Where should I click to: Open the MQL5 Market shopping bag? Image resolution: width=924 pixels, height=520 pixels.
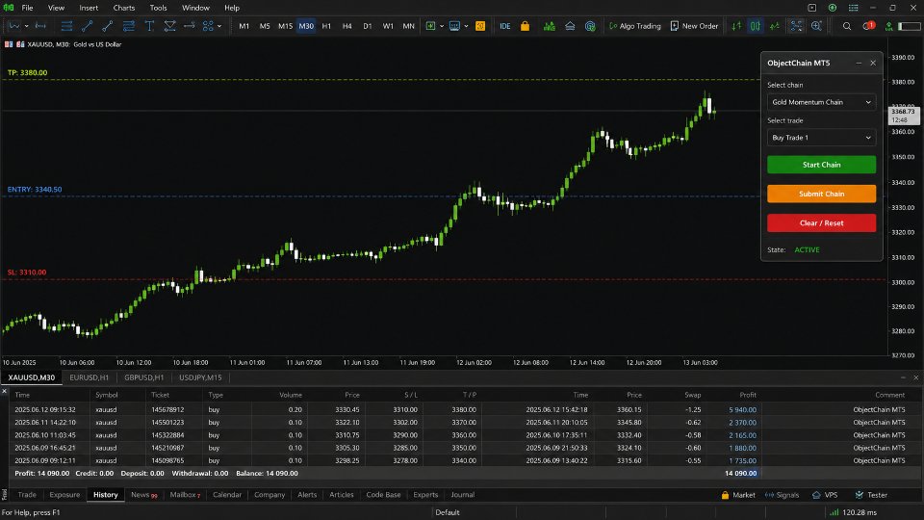click(525, 26)
